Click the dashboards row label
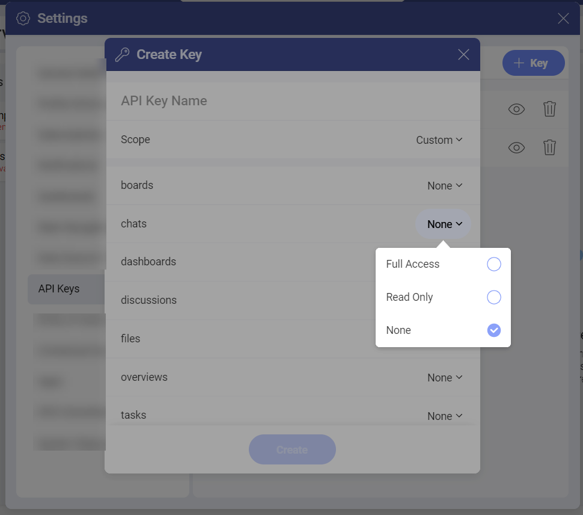 tap(148, 262)
